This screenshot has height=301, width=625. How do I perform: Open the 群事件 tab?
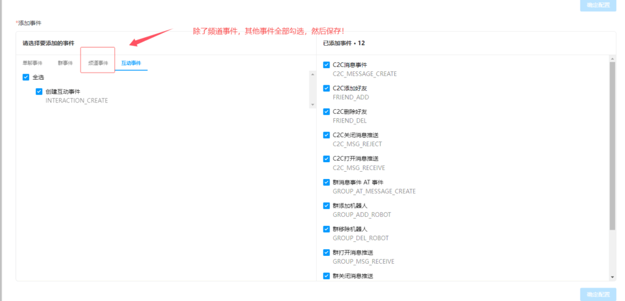(x=65, y=63)
